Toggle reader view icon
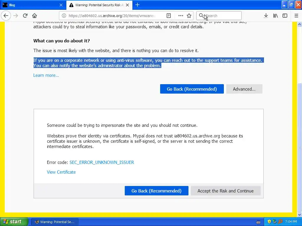 point(168,16)
